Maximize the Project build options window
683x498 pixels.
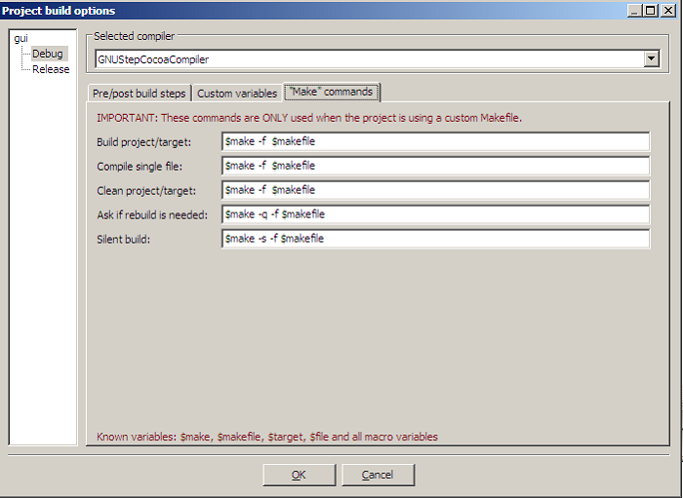tap(651, 10)
